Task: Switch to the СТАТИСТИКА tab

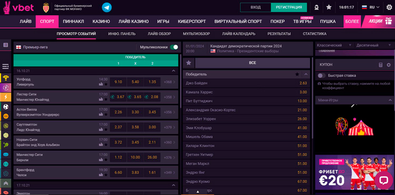Action: pyautogui.click(x=314, y=34)
